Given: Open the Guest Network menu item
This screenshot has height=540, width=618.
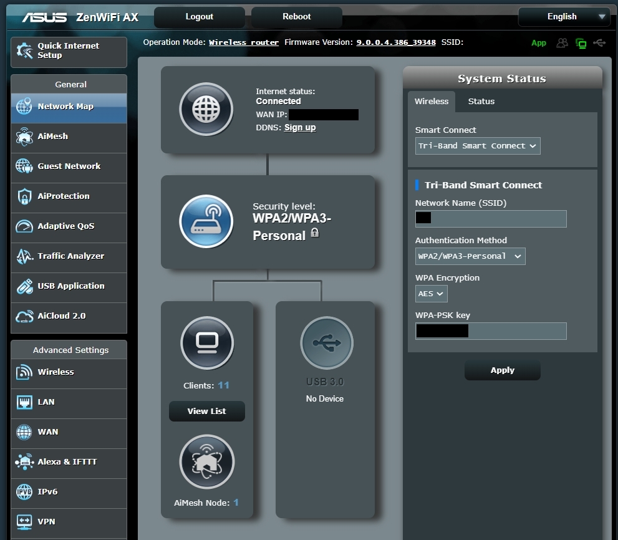Looking at the screenshot, I should click(x=69, y=166).
